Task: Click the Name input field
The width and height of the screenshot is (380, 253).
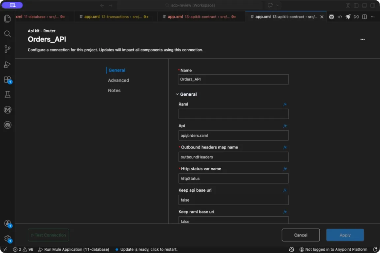Action: pos(233,79)
